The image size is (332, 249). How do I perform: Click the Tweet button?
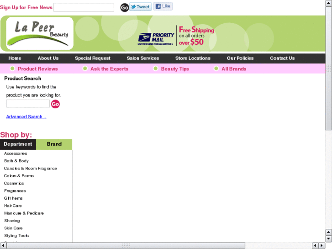coord(140,7)
